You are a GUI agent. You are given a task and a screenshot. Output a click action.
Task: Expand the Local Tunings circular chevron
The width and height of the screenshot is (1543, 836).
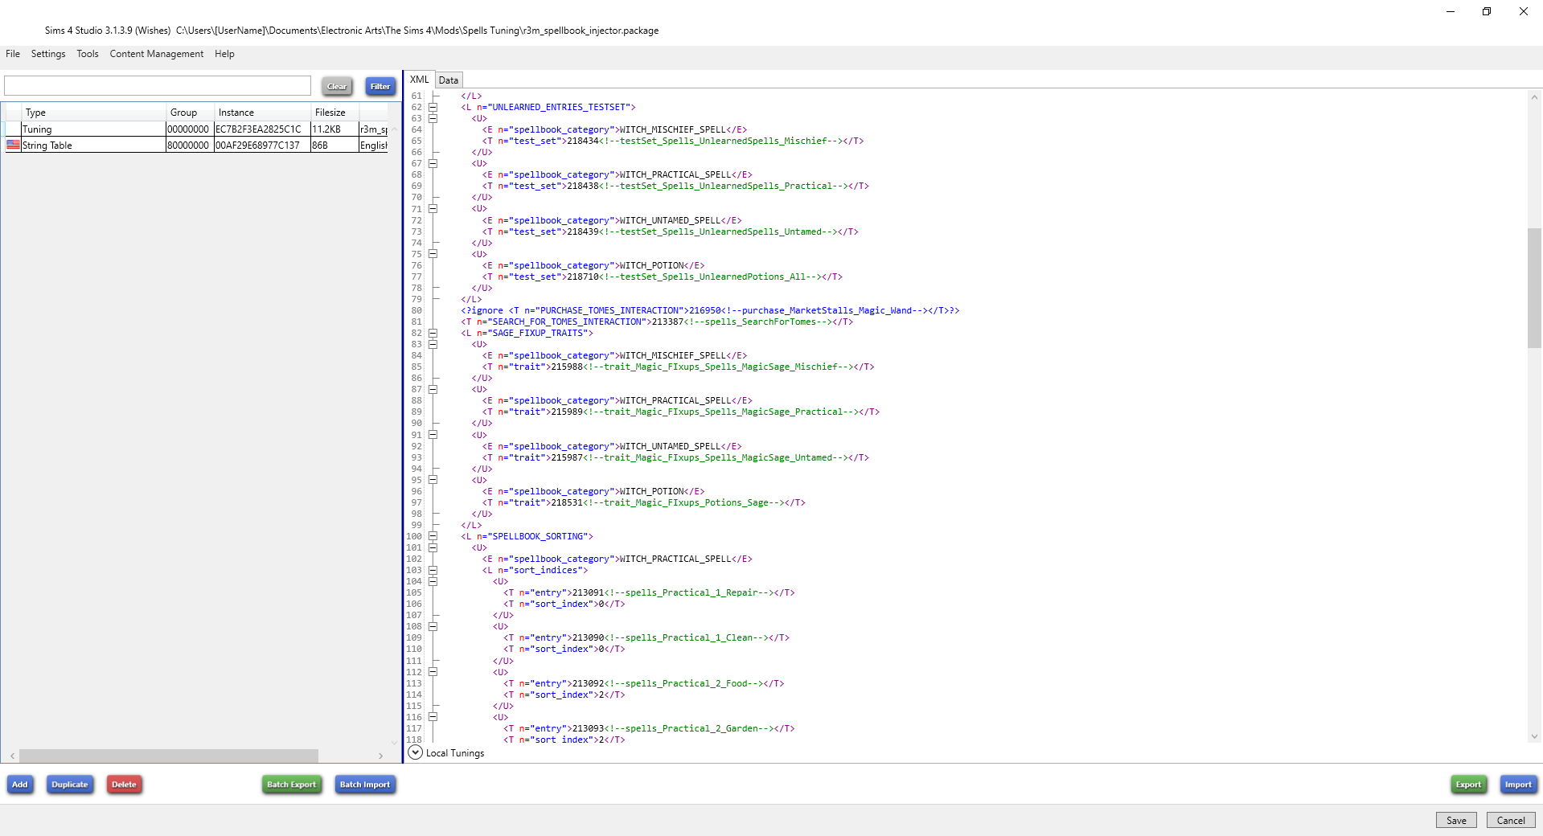pos(415,752)
